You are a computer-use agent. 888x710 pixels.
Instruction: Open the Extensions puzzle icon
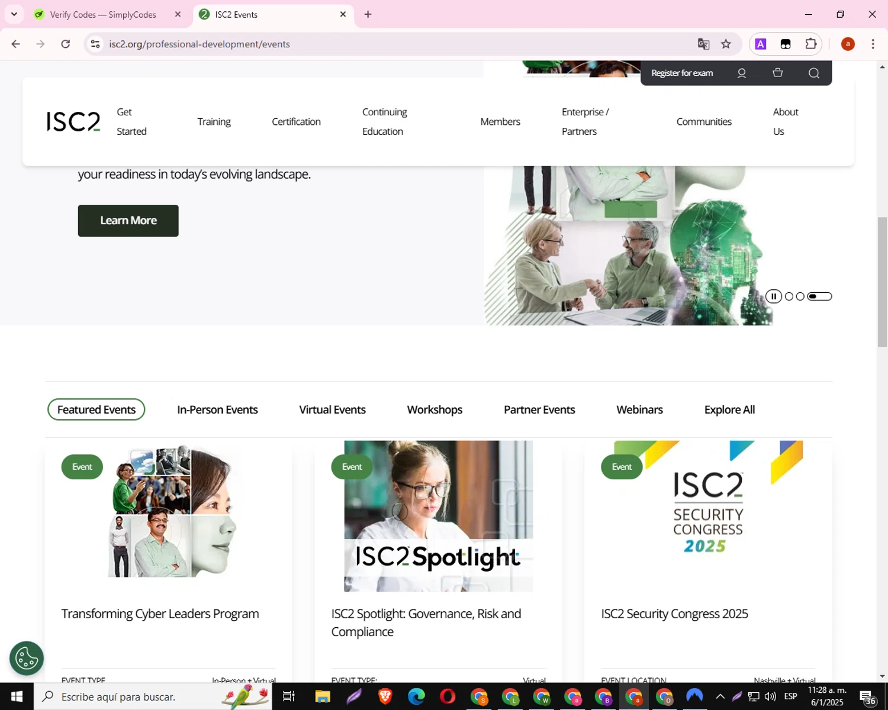810,44
